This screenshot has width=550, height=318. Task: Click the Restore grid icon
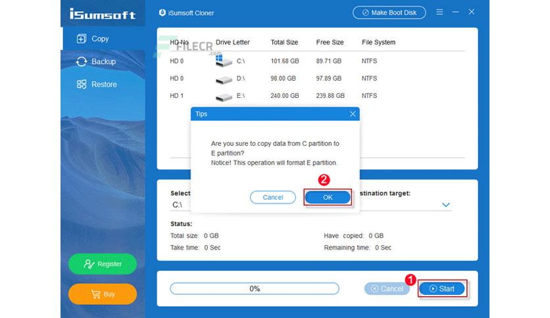tap(82, 84)
